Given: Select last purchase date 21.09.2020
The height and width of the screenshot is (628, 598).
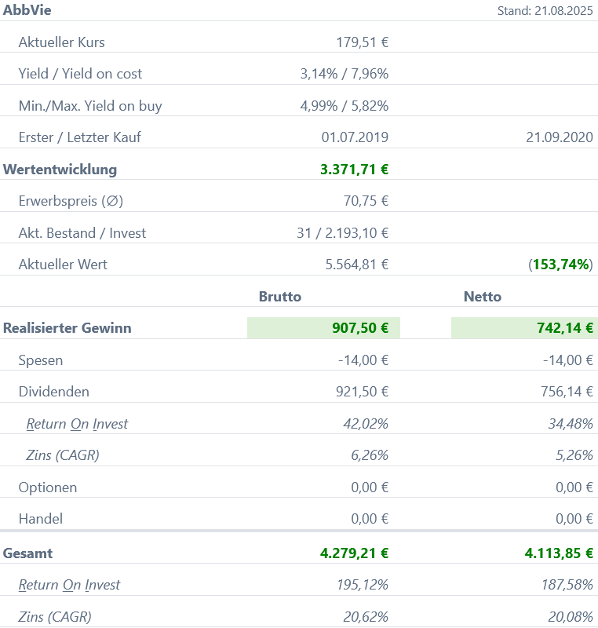Looking at the screenshot, I should [560, 137].
